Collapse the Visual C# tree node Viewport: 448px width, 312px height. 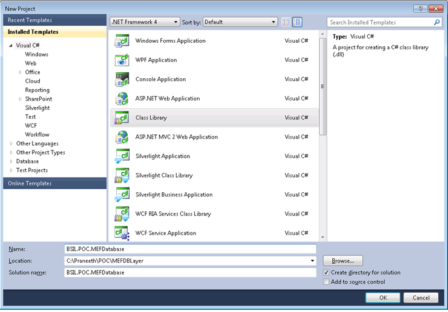[11, 45]
